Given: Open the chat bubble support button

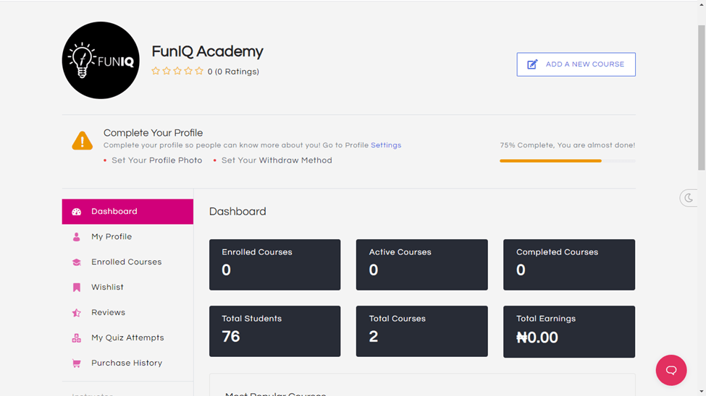Looking at the screenshot, I should coord(671,371).
